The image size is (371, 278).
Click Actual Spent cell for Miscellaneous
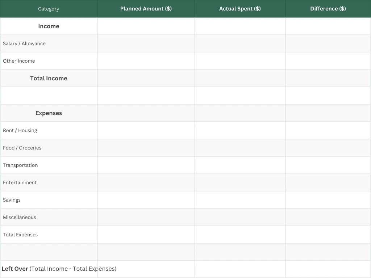240,217
